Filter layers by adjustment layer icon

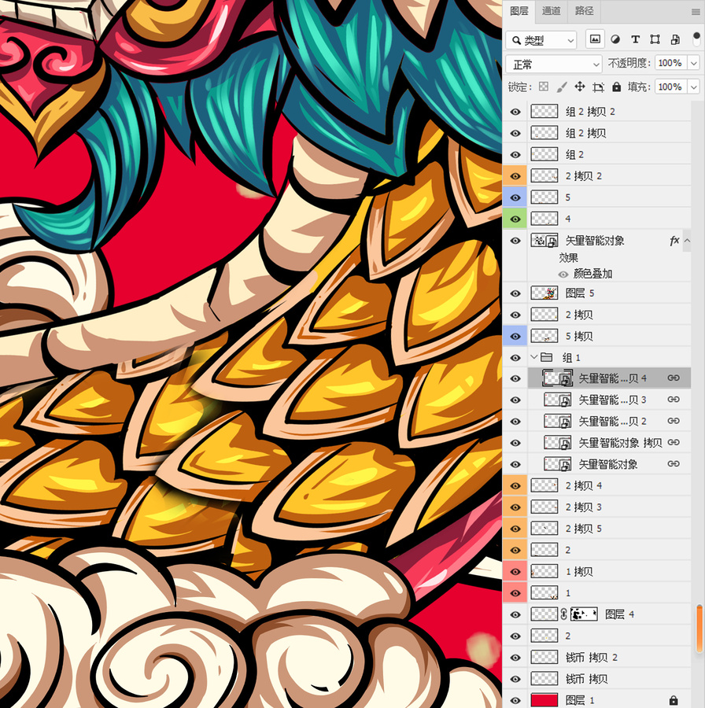point(615,40)
